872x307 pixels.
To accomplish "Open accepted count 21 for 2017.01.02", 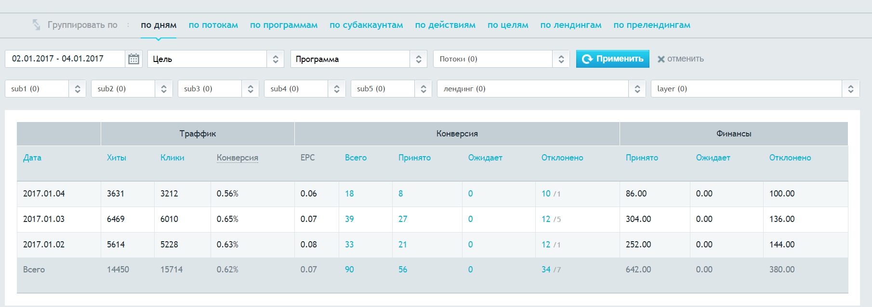I will tap(403, 245).
